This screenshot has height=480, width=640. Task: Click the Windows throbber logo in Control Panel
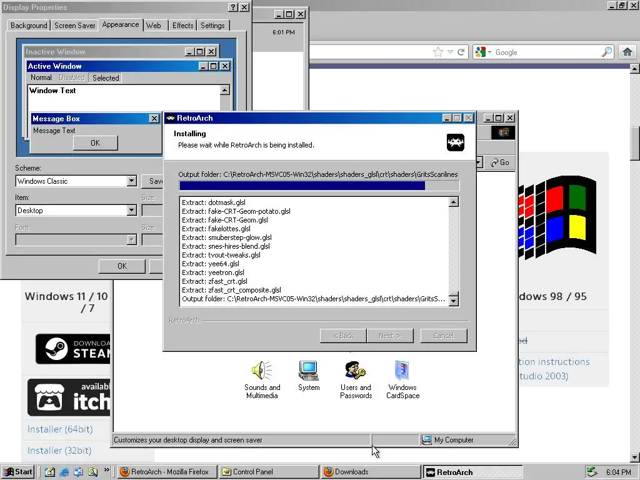point(503,132)
